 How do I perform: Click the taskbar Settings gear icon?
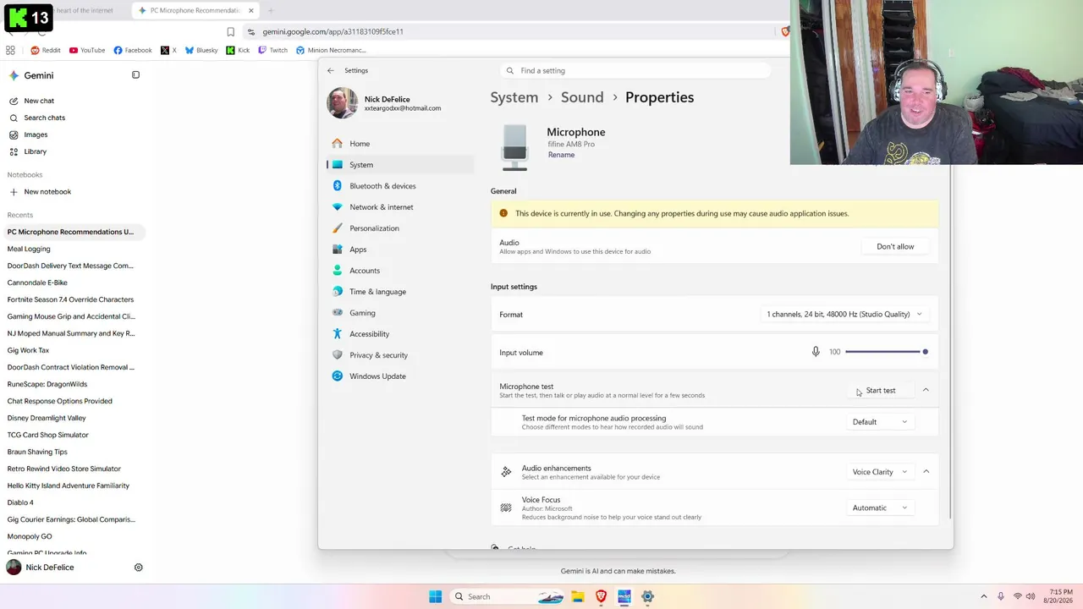pos(647,597)
